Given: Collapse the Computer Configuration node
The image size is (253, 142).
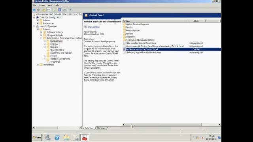Looking at the screenshot, I should pyautogui.click(x=34, y=17).
